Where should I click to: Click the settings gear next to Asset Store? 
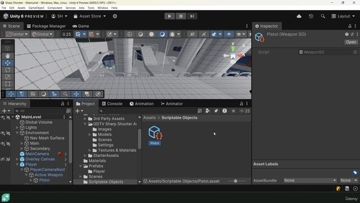(x=115, y=16)
